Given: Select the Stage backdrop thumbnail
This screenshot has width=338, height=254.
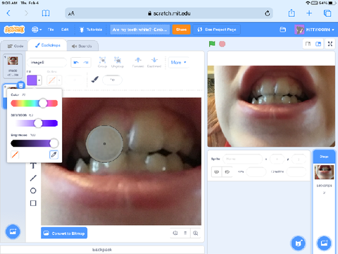Looking at the screenshot, I should [324, 172].
